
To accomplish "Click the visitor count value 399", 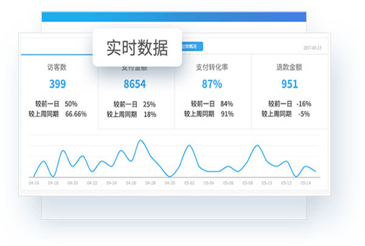I will [58, 84].
